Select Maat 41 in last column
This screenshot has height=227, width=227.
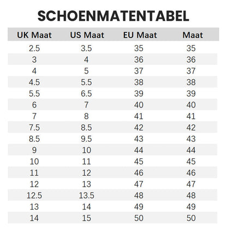tap(191, 116)
